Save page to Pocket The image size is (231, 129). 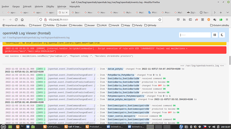click(178, 20)
